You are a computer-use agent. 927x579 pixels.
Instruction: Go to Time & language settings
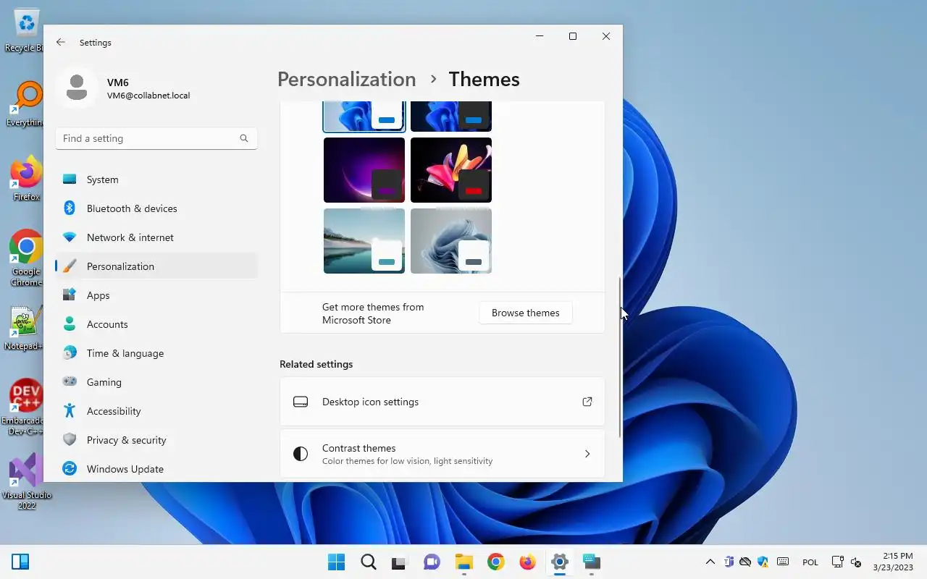pos(156,353)
